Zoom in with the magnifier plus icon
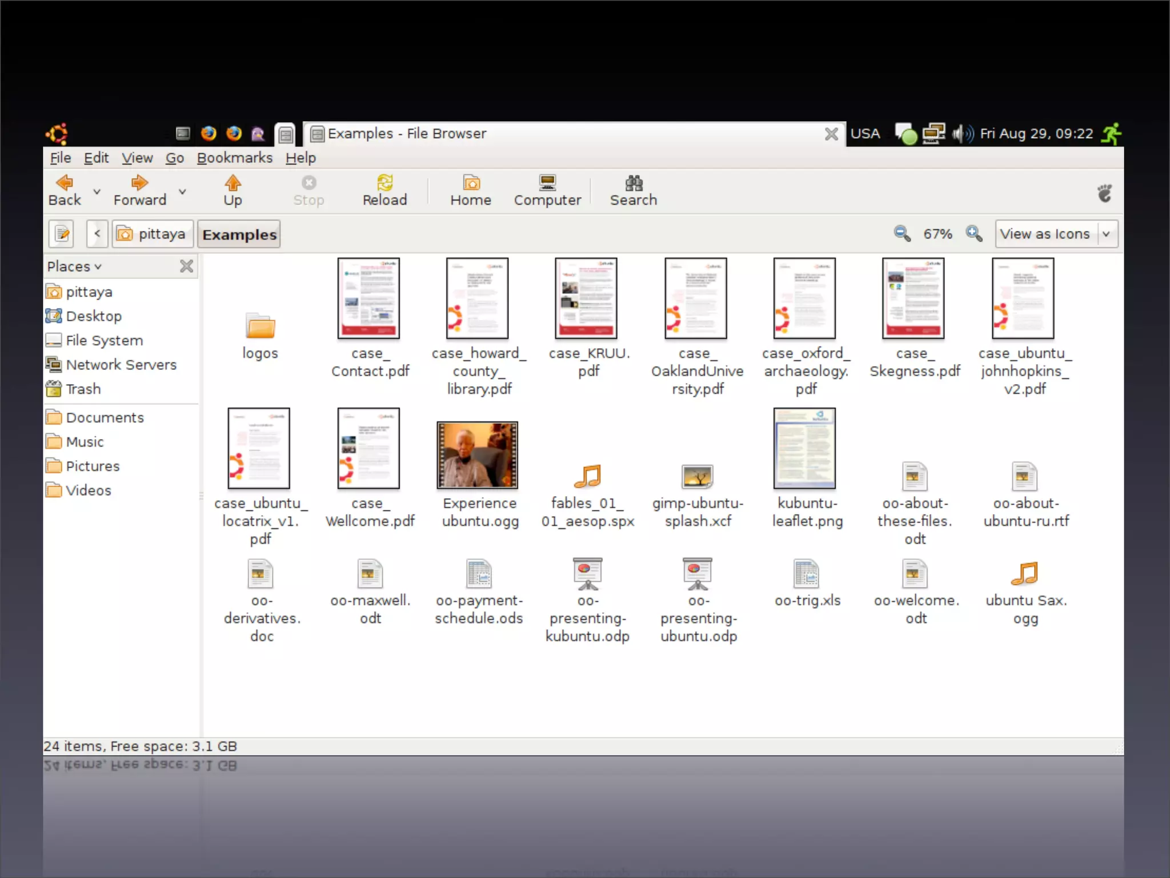 (974, 234)
